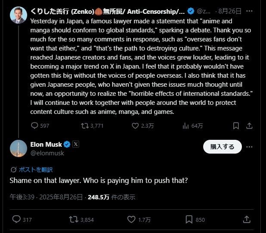
Task: Open the @elonmusk handle link
Action: point(47,153)
